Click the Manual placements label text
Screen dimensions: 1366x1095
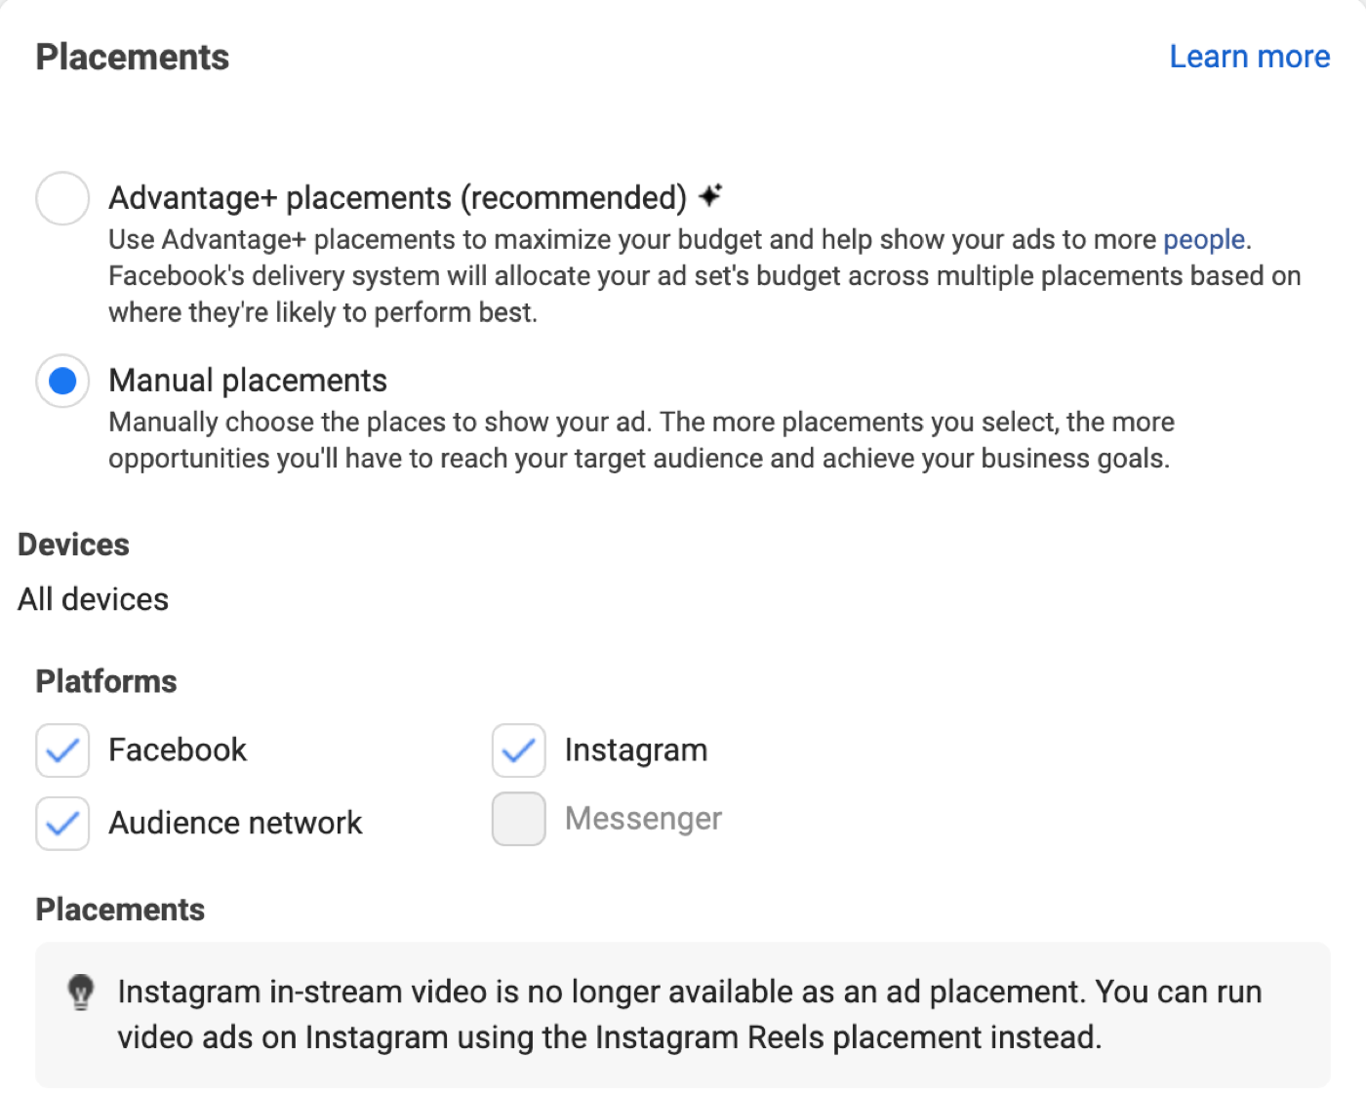pyautogui.click(x=248, y=381)
